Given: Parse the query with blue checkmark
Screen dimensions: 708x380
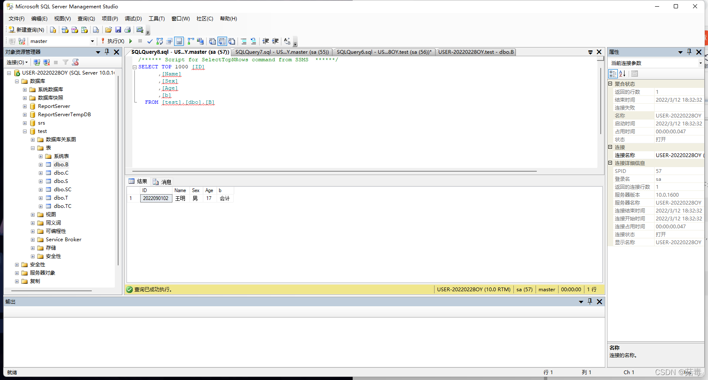Looking at the screenshot, I should (150, 41).
